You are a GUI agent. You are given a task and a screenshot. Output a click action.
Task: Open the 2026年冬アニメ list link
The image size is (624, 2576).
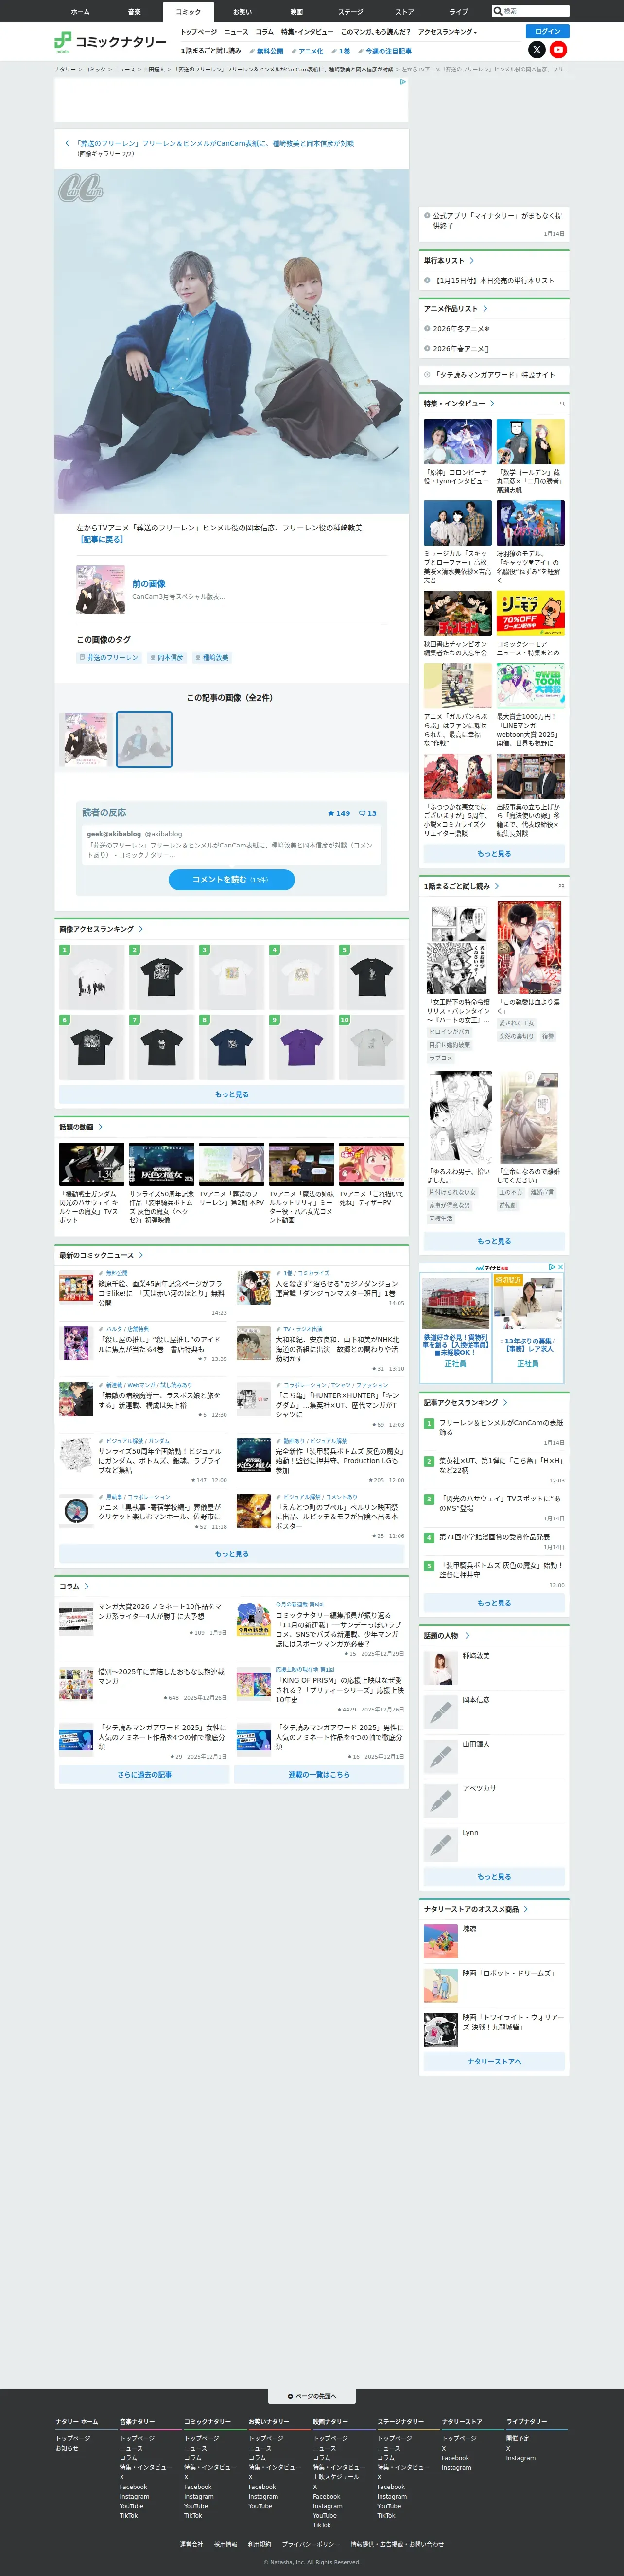pos(461,329)
